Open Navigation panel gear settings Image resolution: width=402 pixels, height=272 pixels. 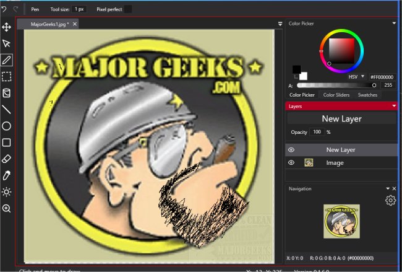click(x=390, y=200)
